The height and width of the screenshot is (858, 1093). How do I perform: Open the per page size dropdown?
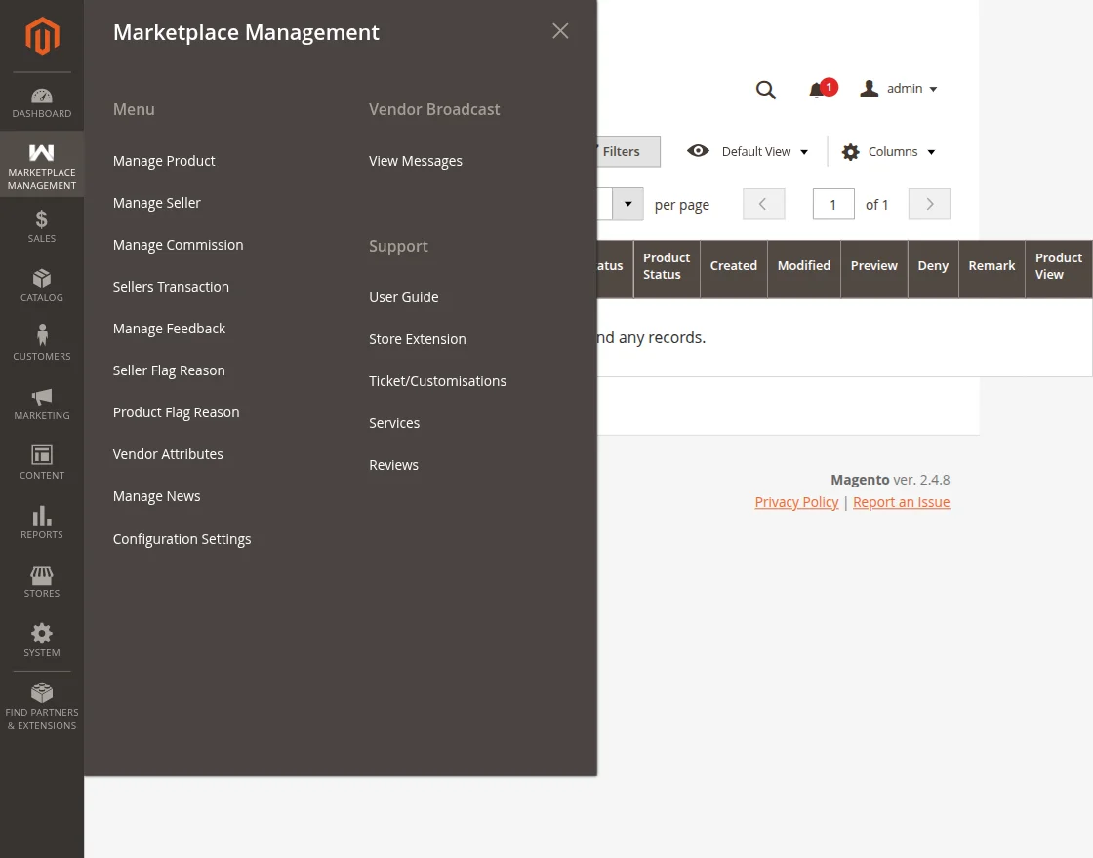click(627, 204)
